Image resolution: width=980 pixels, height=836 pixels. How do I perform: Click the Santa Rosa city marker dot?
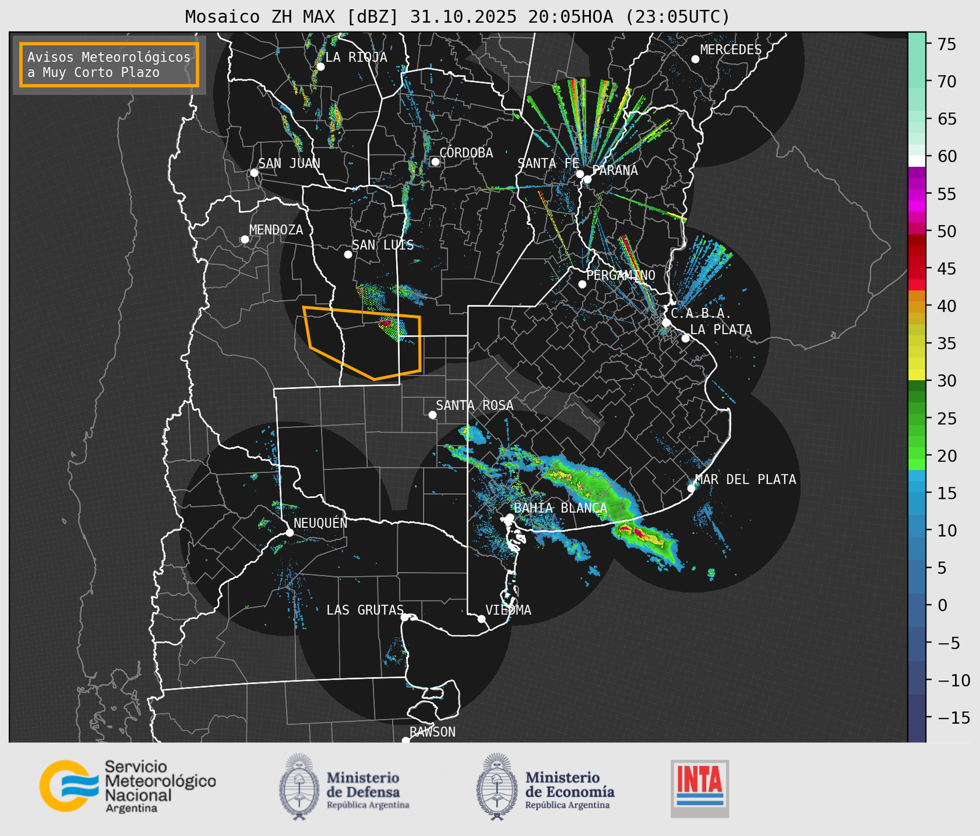432,415
